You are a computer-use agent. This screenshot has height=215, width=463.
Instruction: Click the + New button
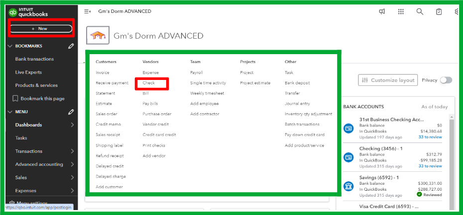click(x=41, y=29)
